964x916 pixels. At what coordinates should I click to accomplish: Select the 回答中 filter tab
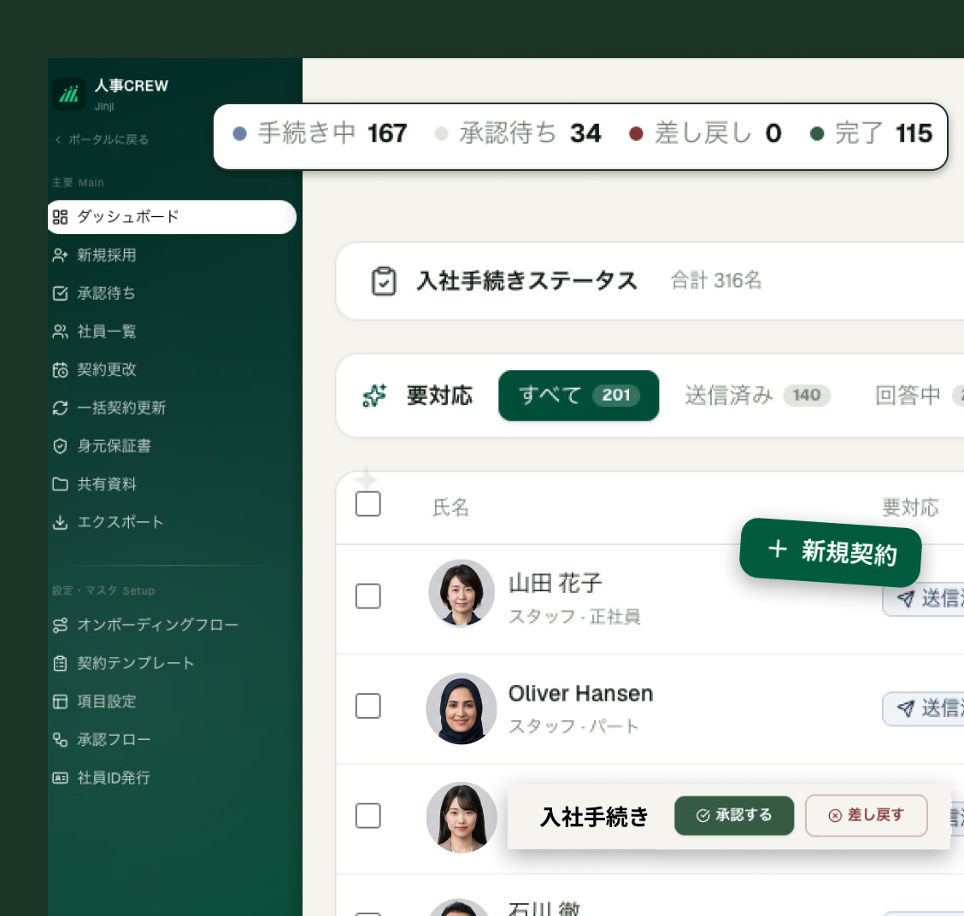[919, 396]
